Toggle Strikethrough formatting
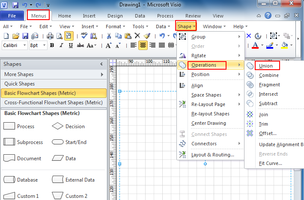Viewport: 304px width, 200px height. tap(80, 45)
